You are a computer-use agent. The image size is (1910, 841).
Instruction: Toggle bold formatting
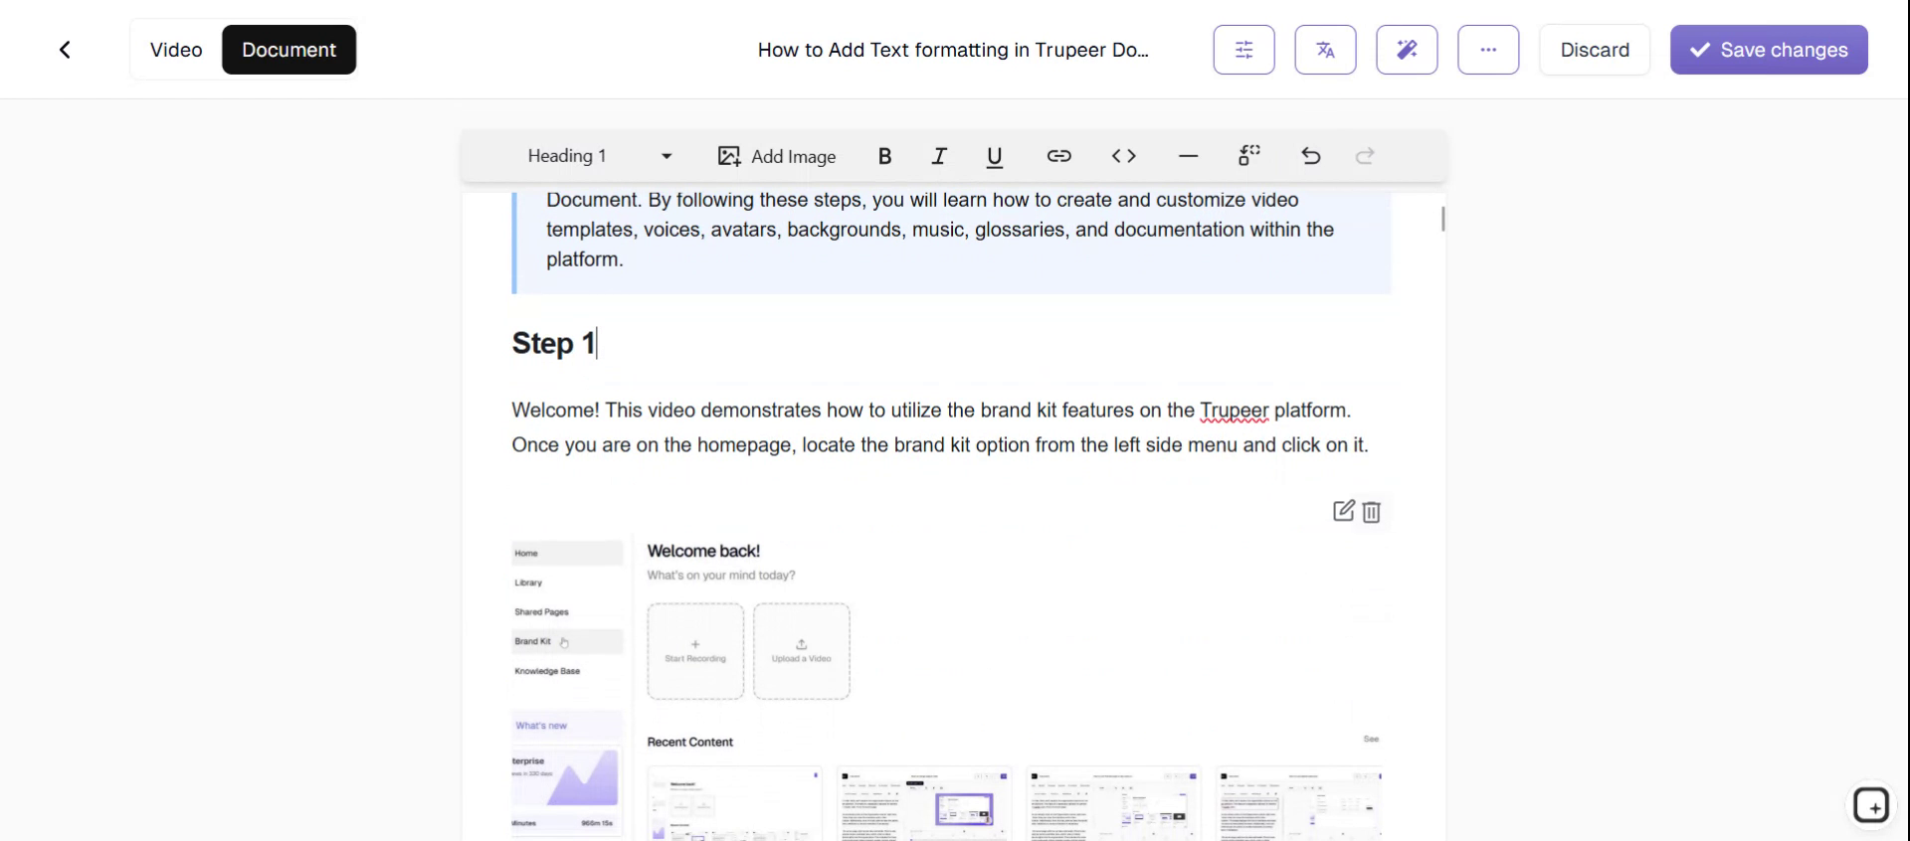[x=884, y=156]
